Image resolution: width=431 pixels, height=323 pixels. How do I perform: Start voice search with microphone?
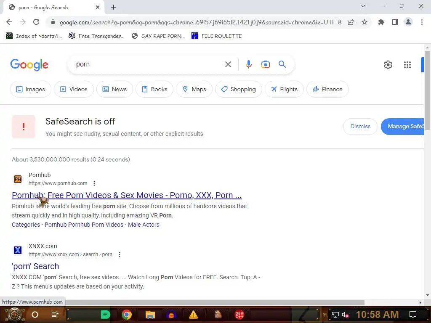[248, 64]
